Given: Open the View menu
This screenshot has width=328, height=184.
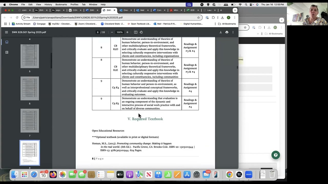Looking at the screenshot, I should click(x=38, y=5).
